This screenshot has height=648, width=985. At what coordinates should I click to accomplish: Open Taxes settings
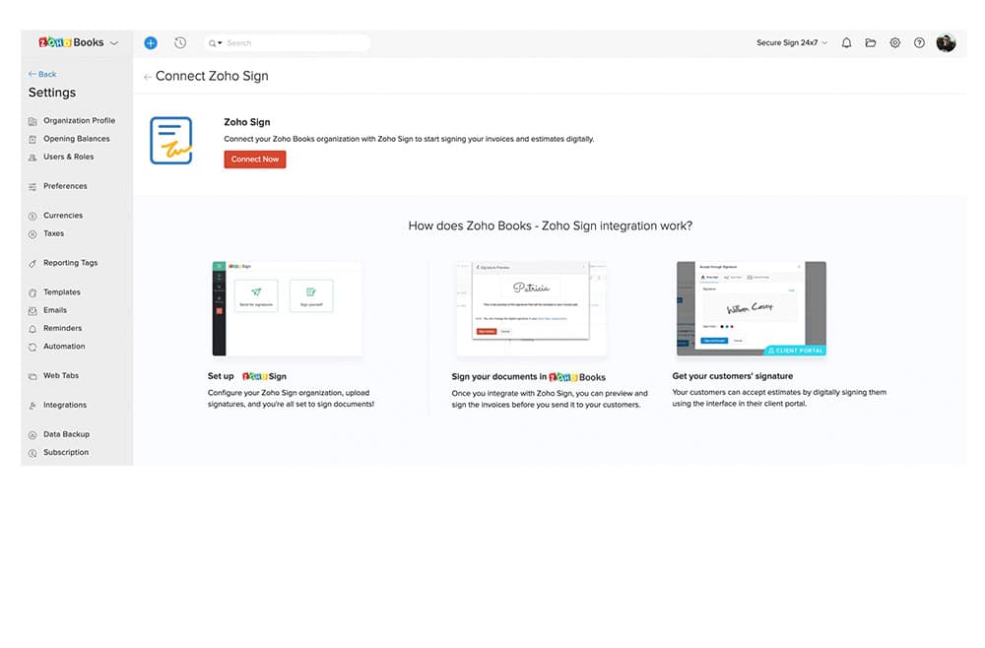[x=53, y=233]
